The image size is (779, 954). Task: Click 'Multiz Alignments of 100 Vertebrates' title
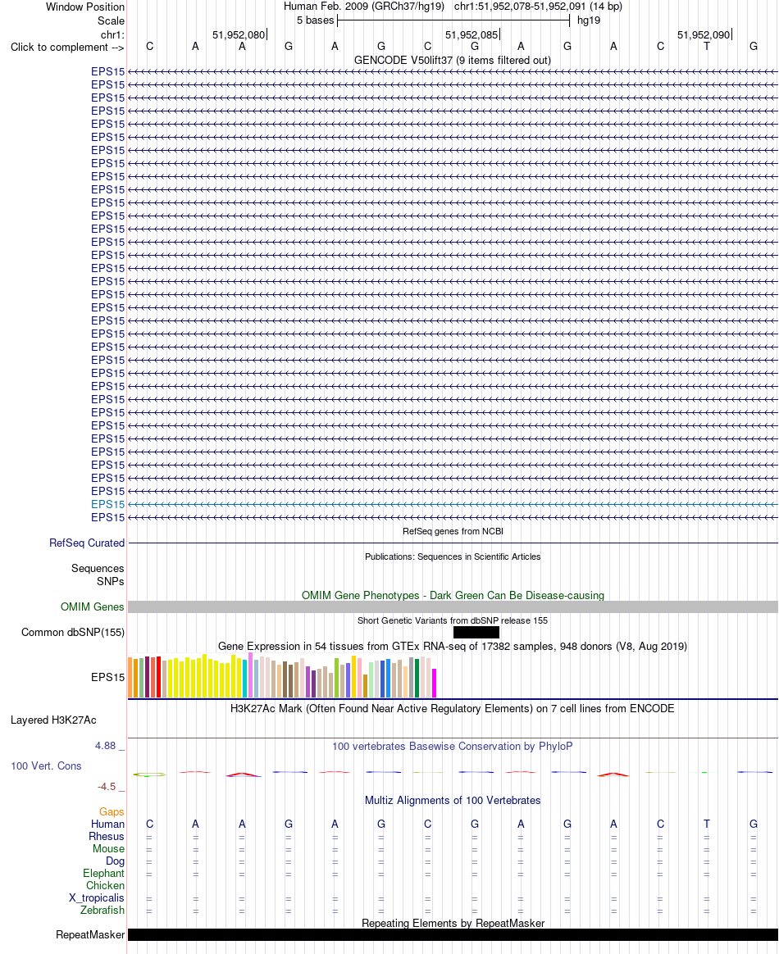pyautogui.click(x=453, y=800)
